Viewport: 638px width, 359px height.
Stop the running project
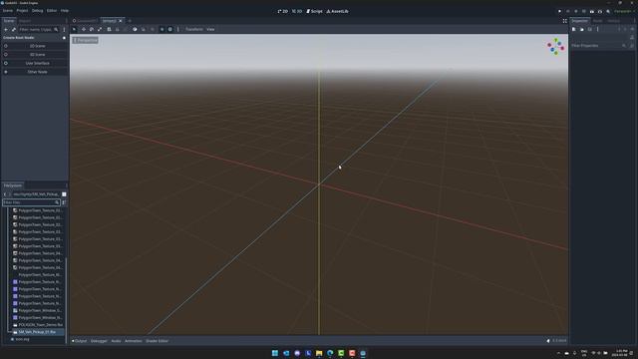tap(576, 11)
